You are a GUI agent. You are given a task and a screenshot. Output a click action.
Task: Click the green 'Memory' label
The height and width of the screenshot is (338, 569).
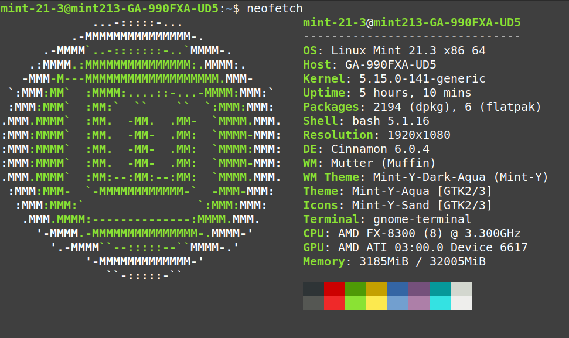(323, 261)
